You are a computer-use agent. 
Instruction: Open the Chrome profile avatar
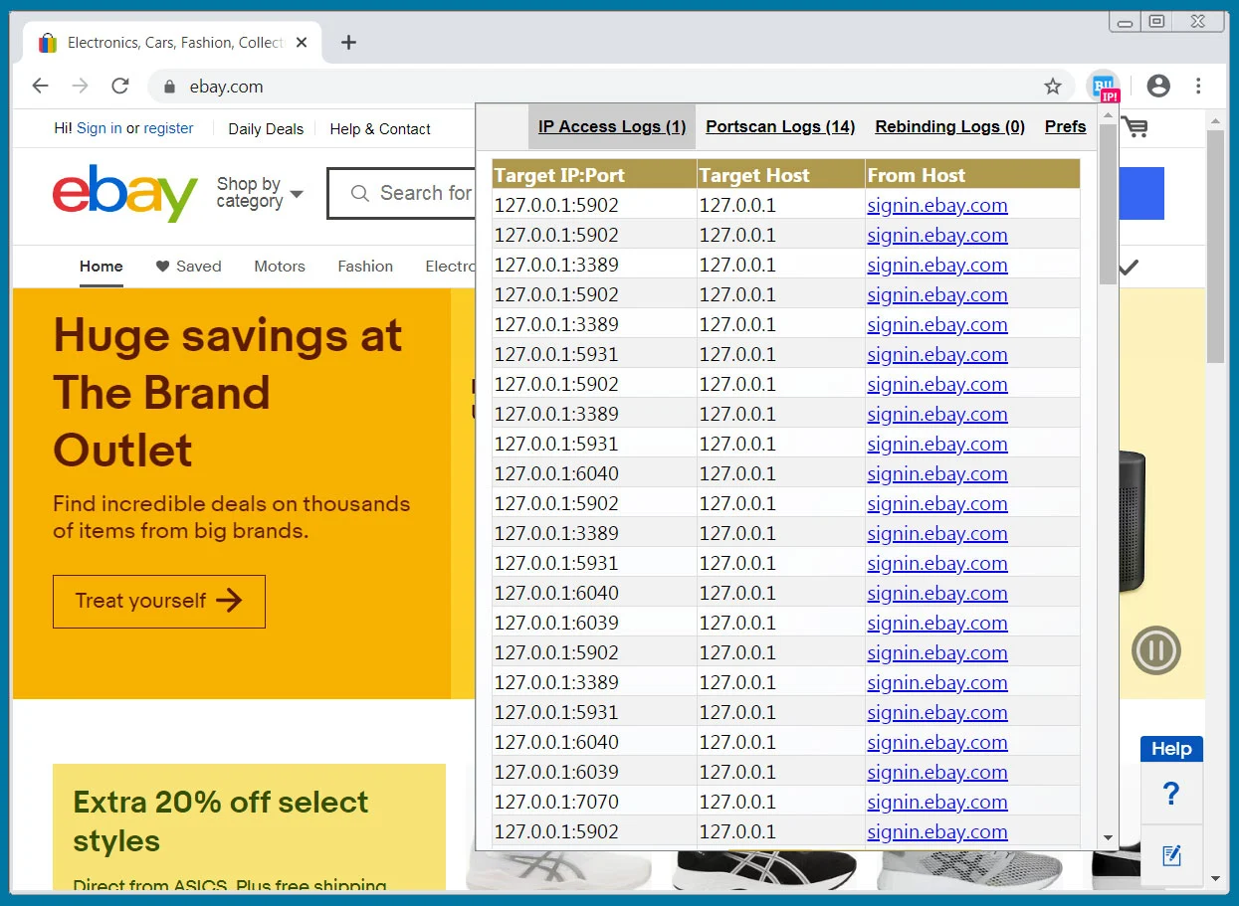pyautogui.click(x=1157, y=86)
